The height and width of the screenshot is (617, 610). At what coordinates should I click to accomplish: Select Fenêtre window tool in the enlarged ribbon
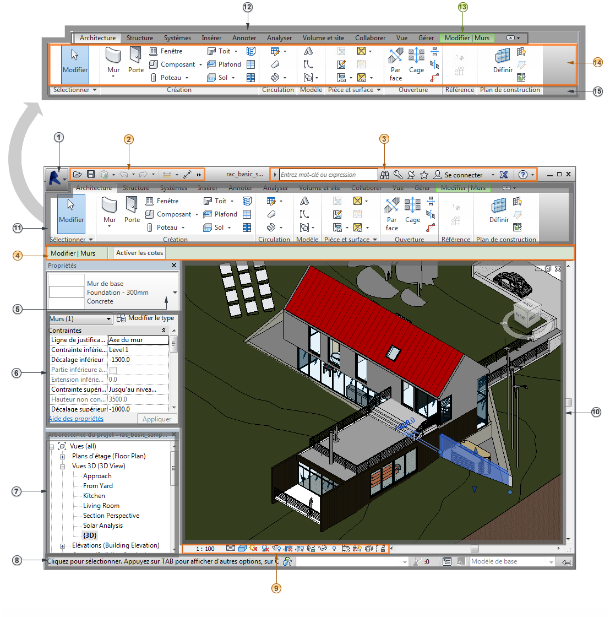pos(166,51)
